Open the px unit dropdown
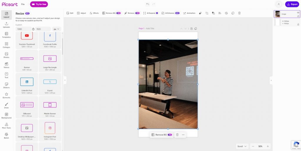The width and height of the screenshot is (301, 151). [x=56, y=29]
